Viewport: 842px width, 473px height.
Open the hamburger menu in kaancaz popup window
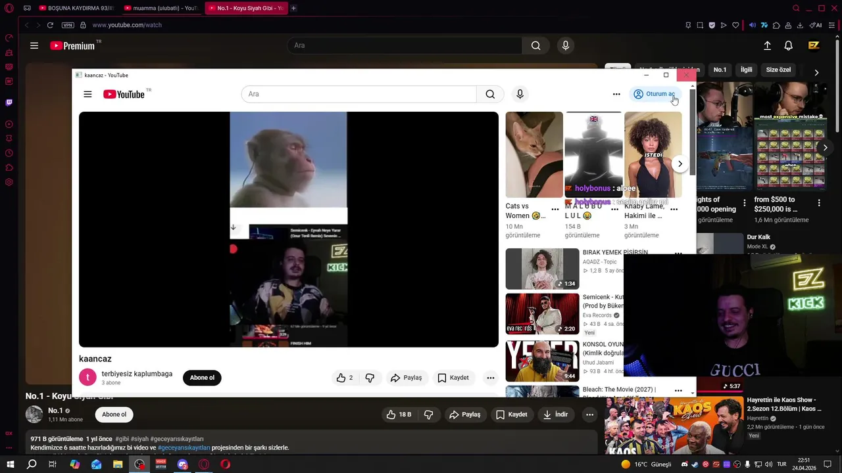[87, 94]
